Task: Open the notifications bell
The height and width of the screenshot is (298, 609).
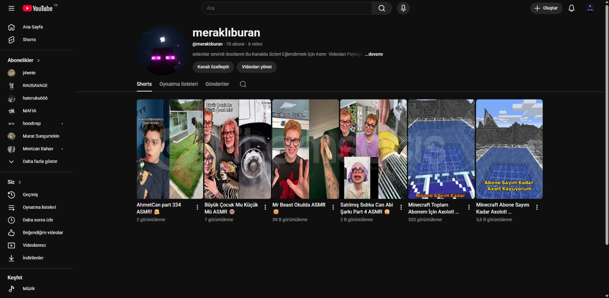Action: (x=571, y=8)
